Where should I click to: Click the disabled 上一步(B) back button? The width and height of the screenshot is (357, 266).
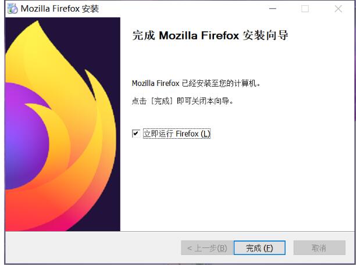click(207, 248)
